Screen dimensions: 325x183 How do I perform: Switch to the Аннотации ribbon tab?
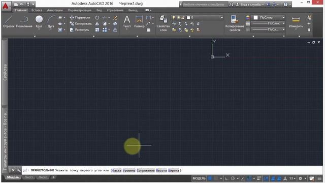[55, 10]
